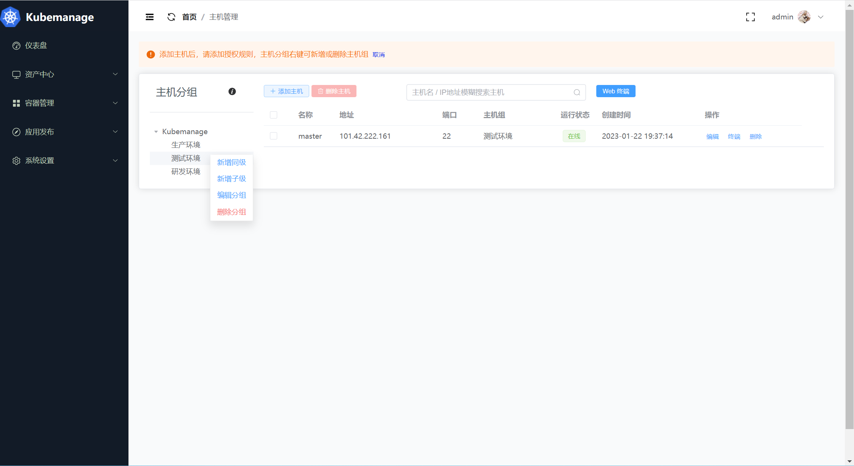This screenshot has width=854, height=466.
Task: Toggle fullscreen mode icon
Action: click(750, 17)
